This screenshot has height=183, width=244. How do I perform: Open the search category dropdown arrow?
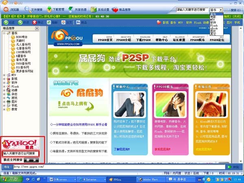coord(221,10)
